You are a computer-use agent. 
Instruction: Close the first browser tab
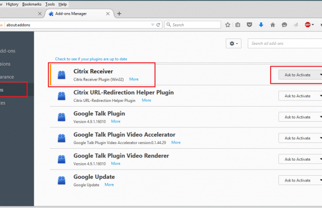pos(40,14)
